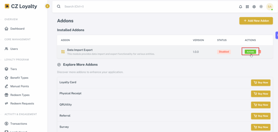278x132 pixels.
Task: Activate the Data Import Export addon
Action: (x=250, y=52)
